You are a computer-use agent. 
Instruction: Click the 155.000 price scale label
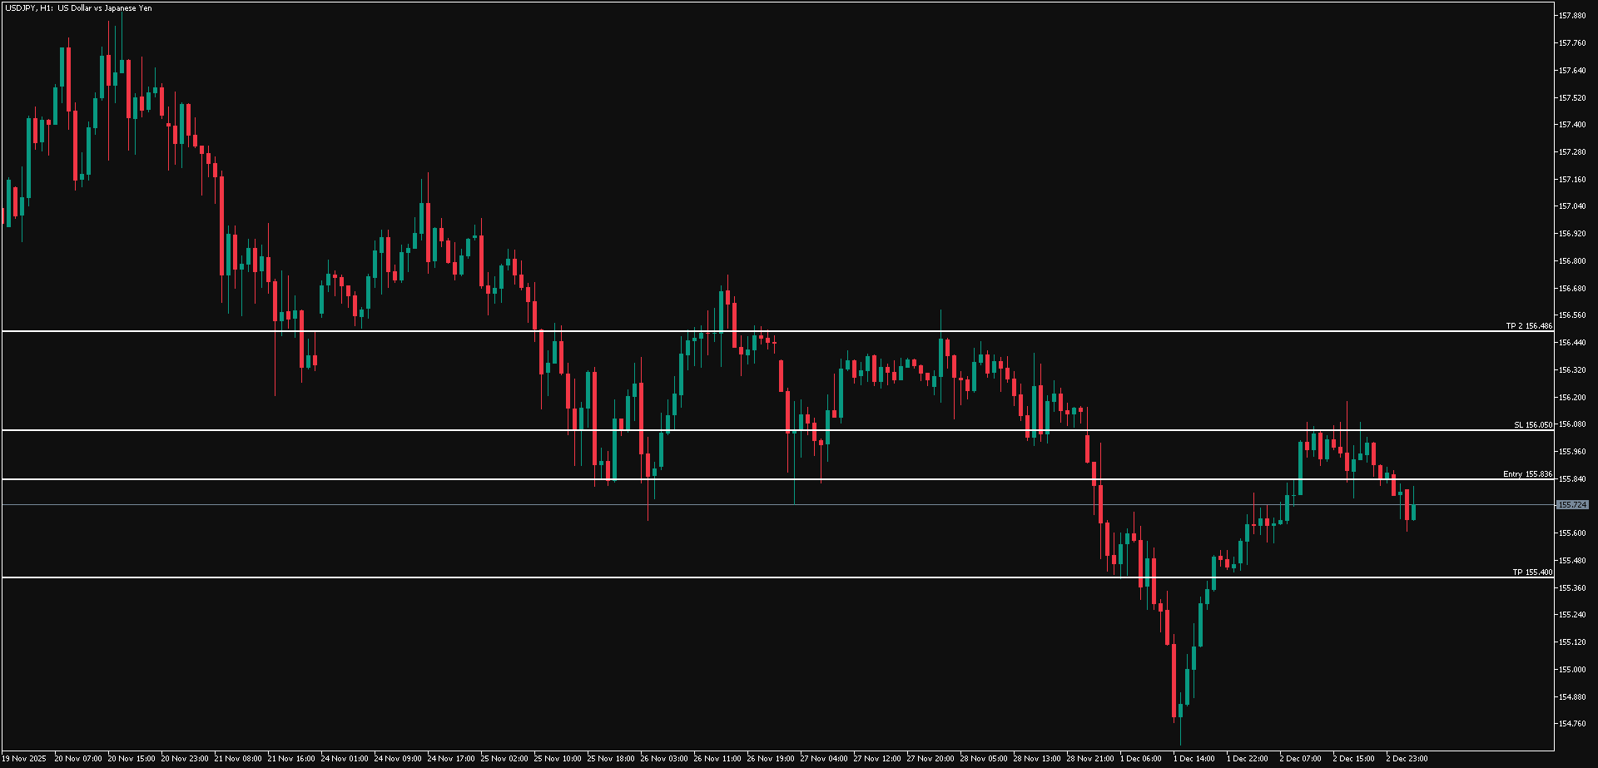pyautogui.click(x=1572, y=670)
